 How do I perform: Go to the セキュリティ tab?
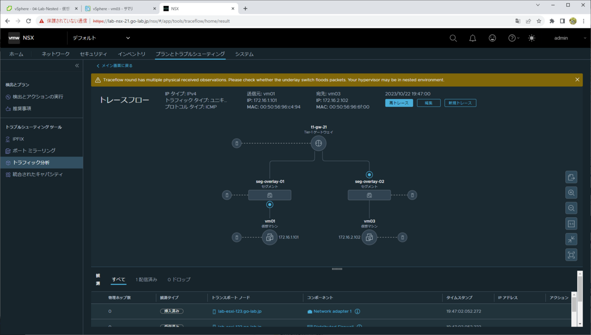(94, 54)
